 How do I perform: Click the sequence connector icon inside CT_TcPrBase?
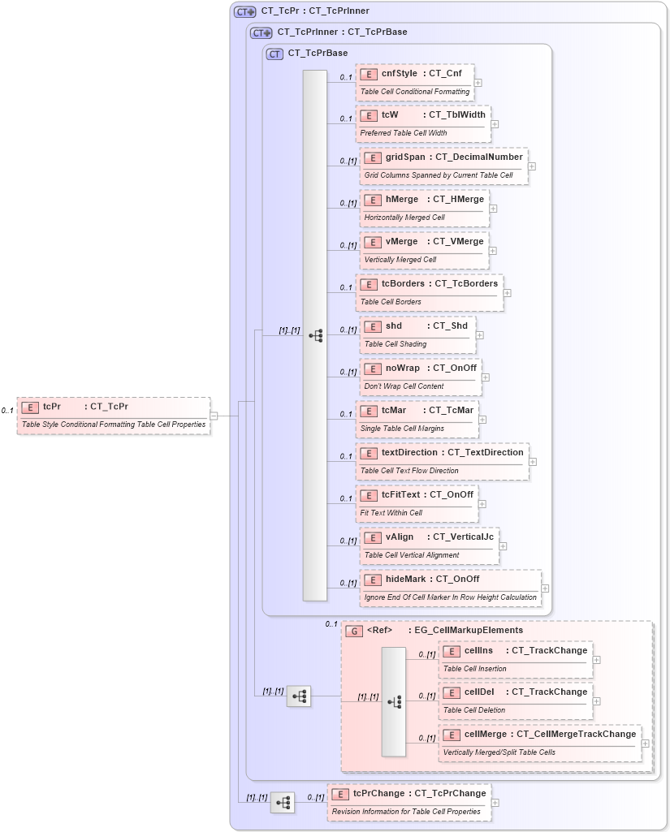click(x=316, y=334)
